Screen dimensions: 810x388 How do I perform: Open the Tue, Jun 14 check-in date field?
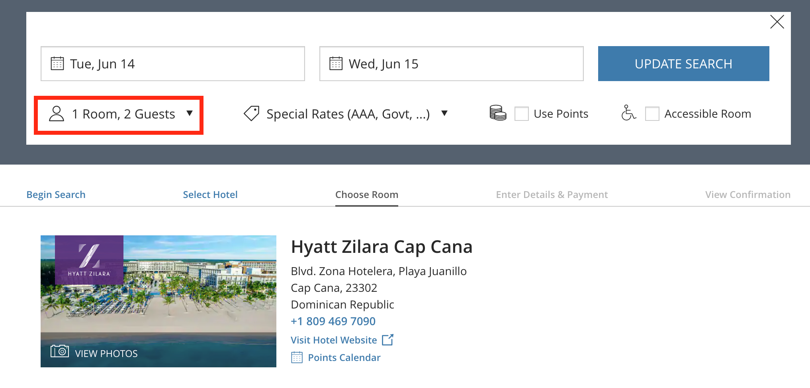[173, 64]
